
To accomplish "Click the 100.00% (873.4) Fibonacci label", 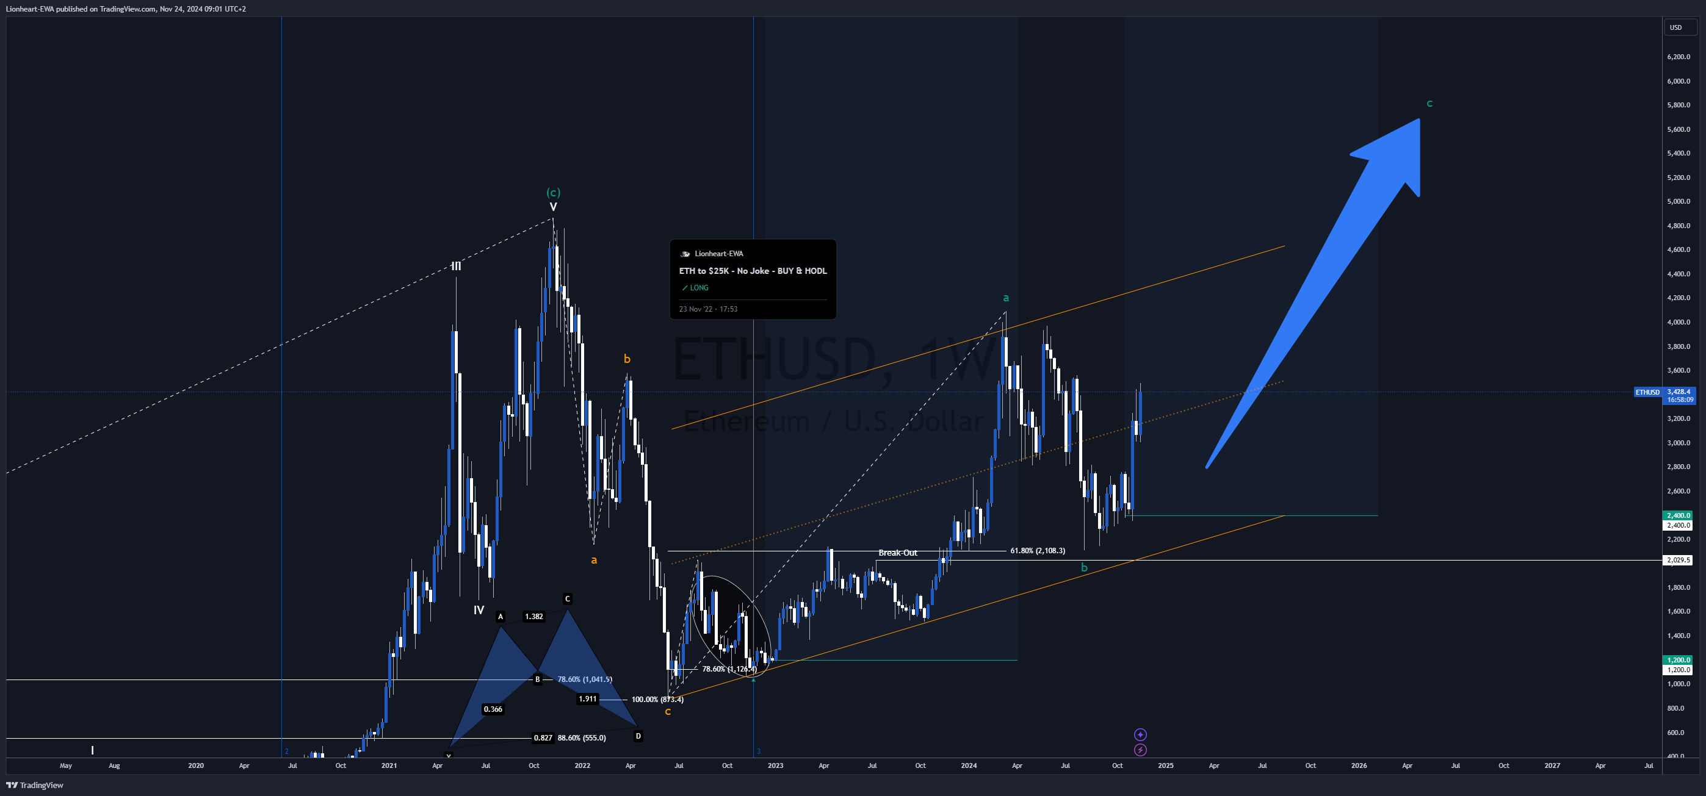I will 657,700.
